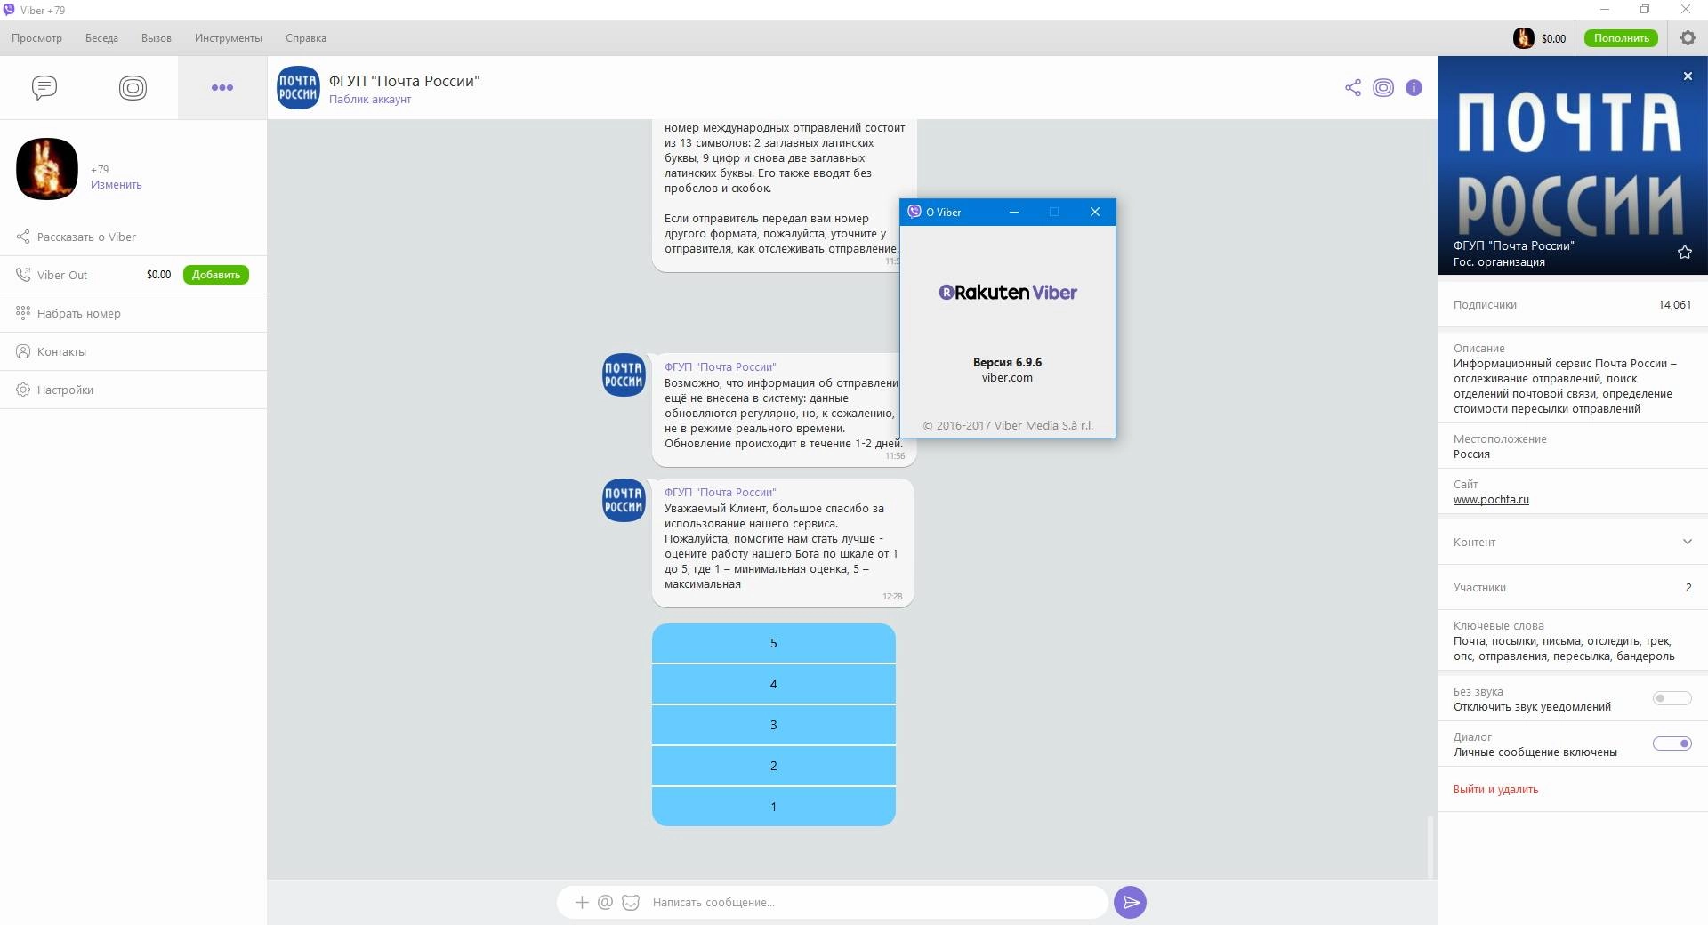Click the @ mention icon
This screenshot has height=925, width=1708.
605,902
